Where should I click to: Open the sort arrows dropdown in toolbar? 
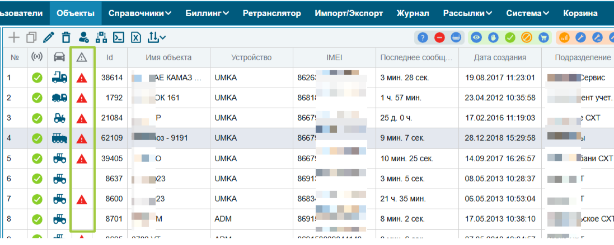(157, 37)
